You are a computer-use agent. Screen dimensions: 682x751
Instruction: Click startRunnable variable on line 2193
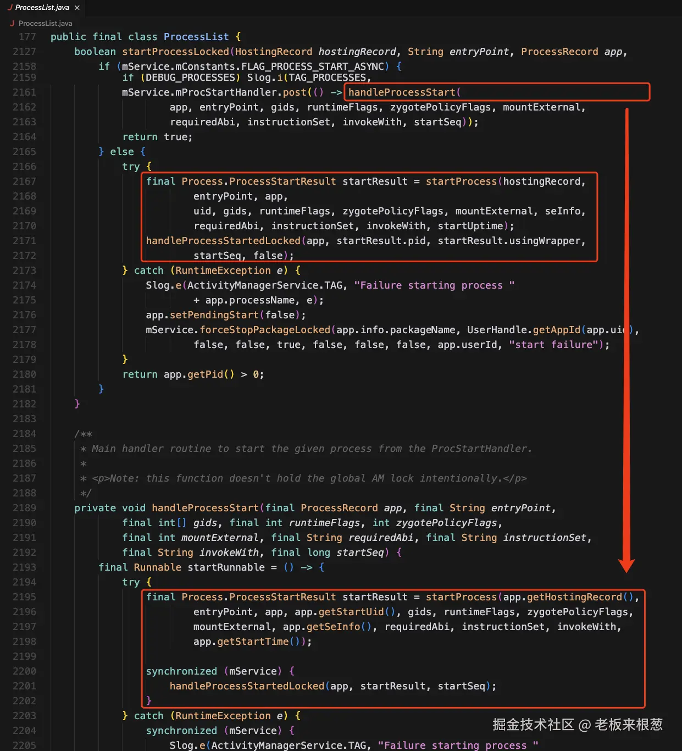226,567
